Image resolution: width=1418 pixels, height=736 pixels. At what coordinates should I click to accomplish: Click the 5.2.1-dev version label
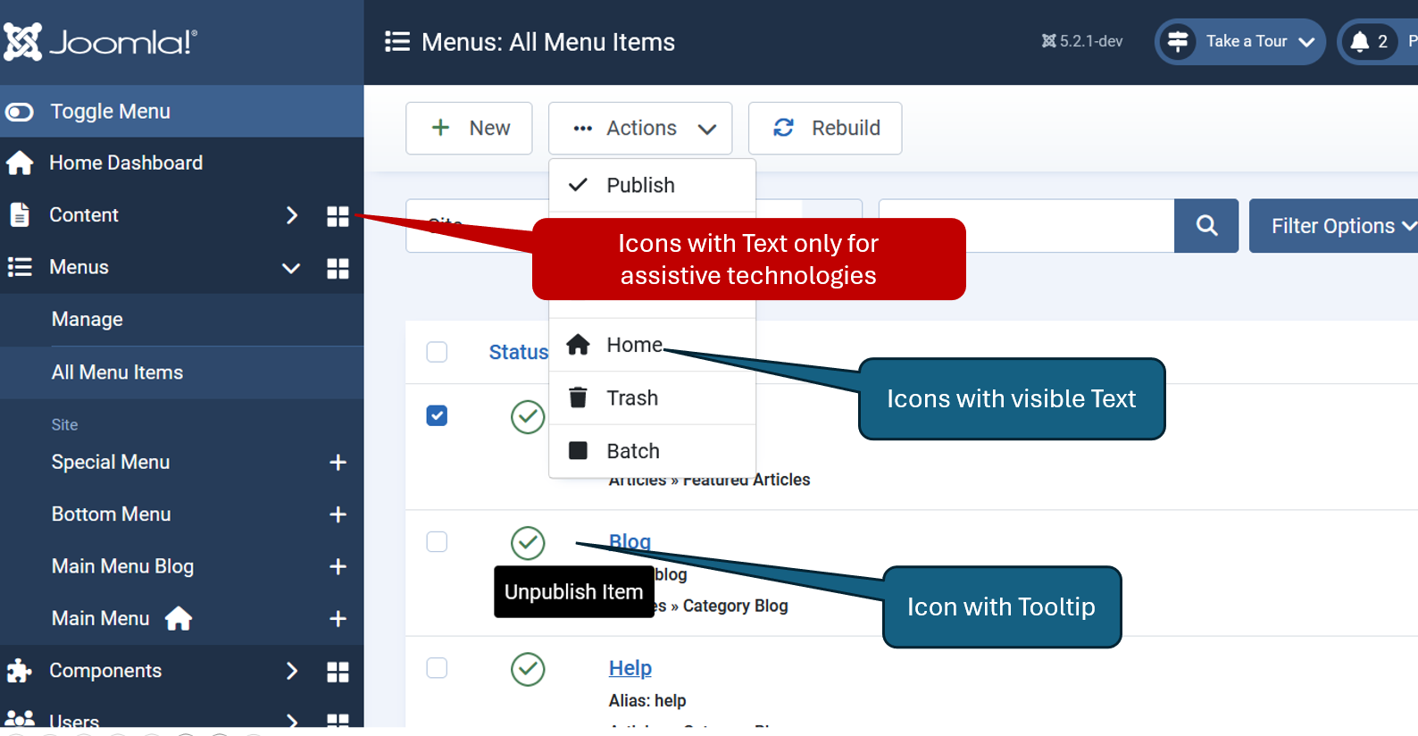tap(1082, 41)
